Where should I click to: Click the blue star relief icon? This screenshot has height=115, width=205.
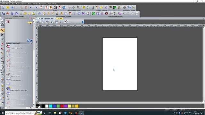click(12, 13)
